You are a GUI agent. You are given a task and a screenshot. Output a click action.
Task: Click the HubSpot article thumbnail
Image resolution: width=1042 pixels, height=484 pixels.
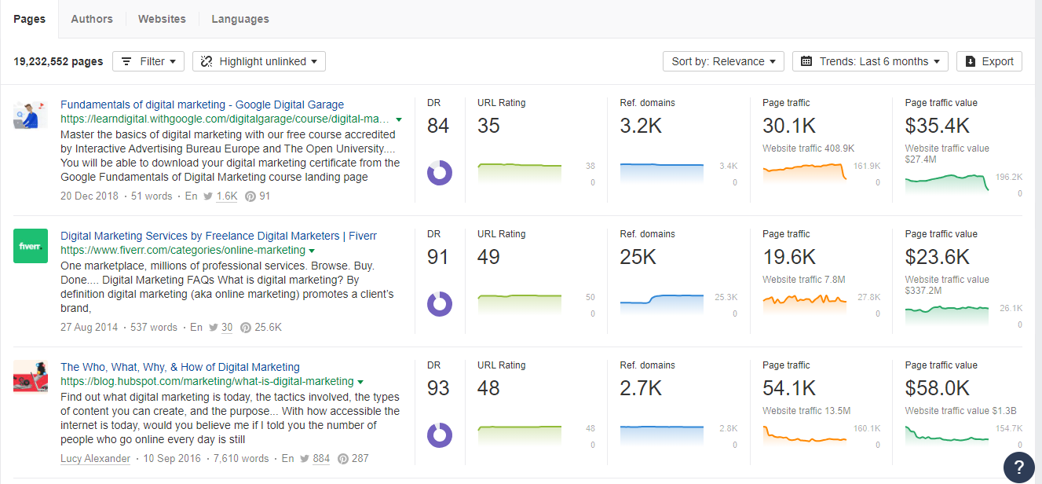[x=31, y=378]
